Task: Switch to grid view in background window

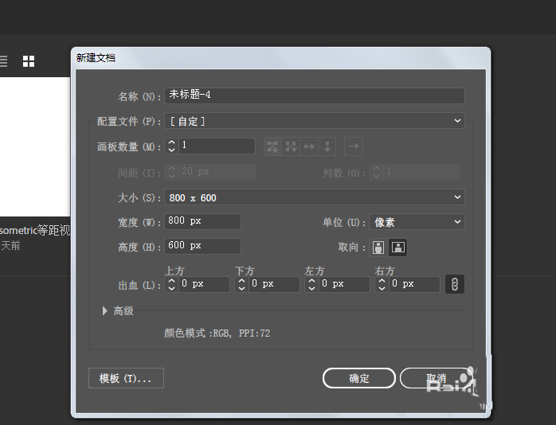Action: pyautogui.click(x=29, y=61)
